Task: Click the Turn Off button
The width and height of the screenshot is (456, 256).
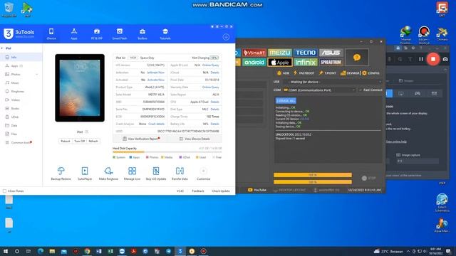Action: 79,141
